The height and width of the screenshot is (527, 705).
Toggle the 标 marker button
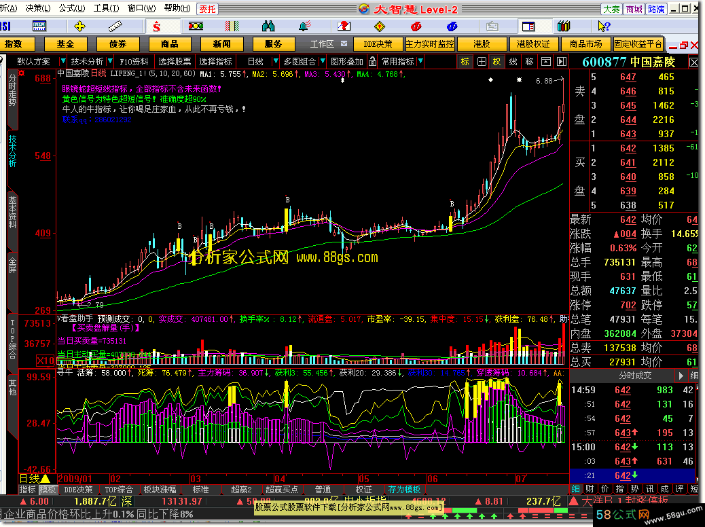pyautogui.click(x=465, y=62)
